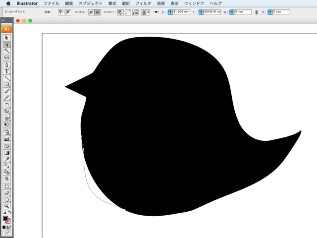
Task: Select the Direct Selection tool
Action: (7, 44)
